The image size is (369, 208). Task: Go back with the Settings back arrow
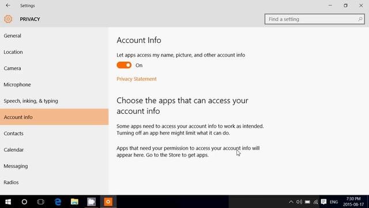pos(8,5)
